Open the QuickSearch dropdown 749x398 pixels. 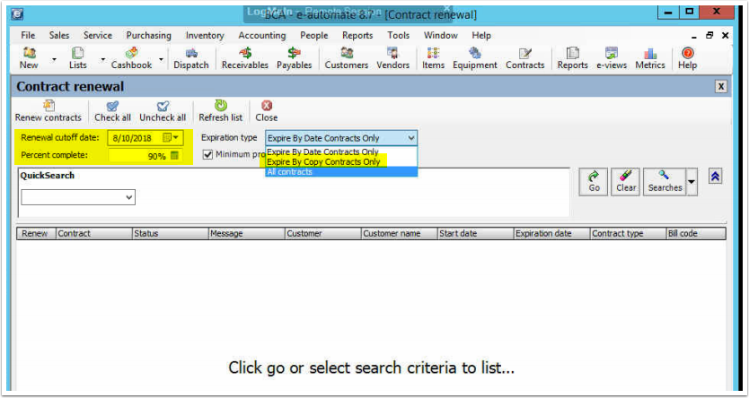coord(129,197)
